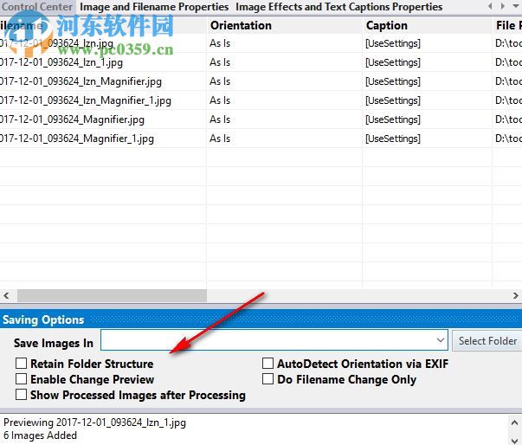Screen dimensions: 522x445
Task: Click Caption cell of lzn_Magnifier_1.jpg row
Action: 427,100
